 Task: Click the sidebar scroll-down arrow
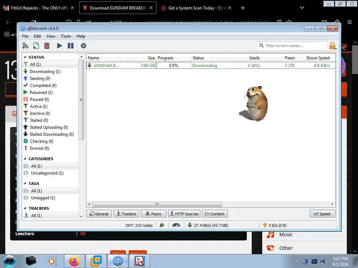(x=81, y=216)
